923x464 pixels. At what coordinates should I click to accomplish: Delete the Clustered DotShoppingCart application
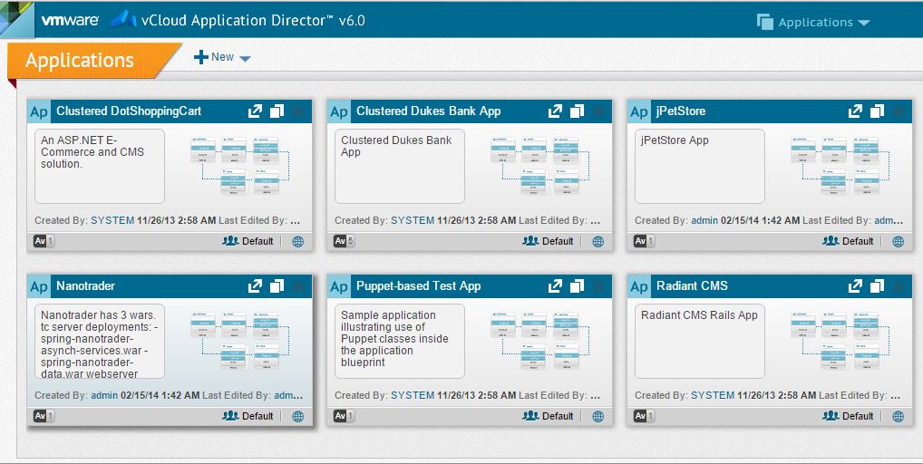coord(298,111)
